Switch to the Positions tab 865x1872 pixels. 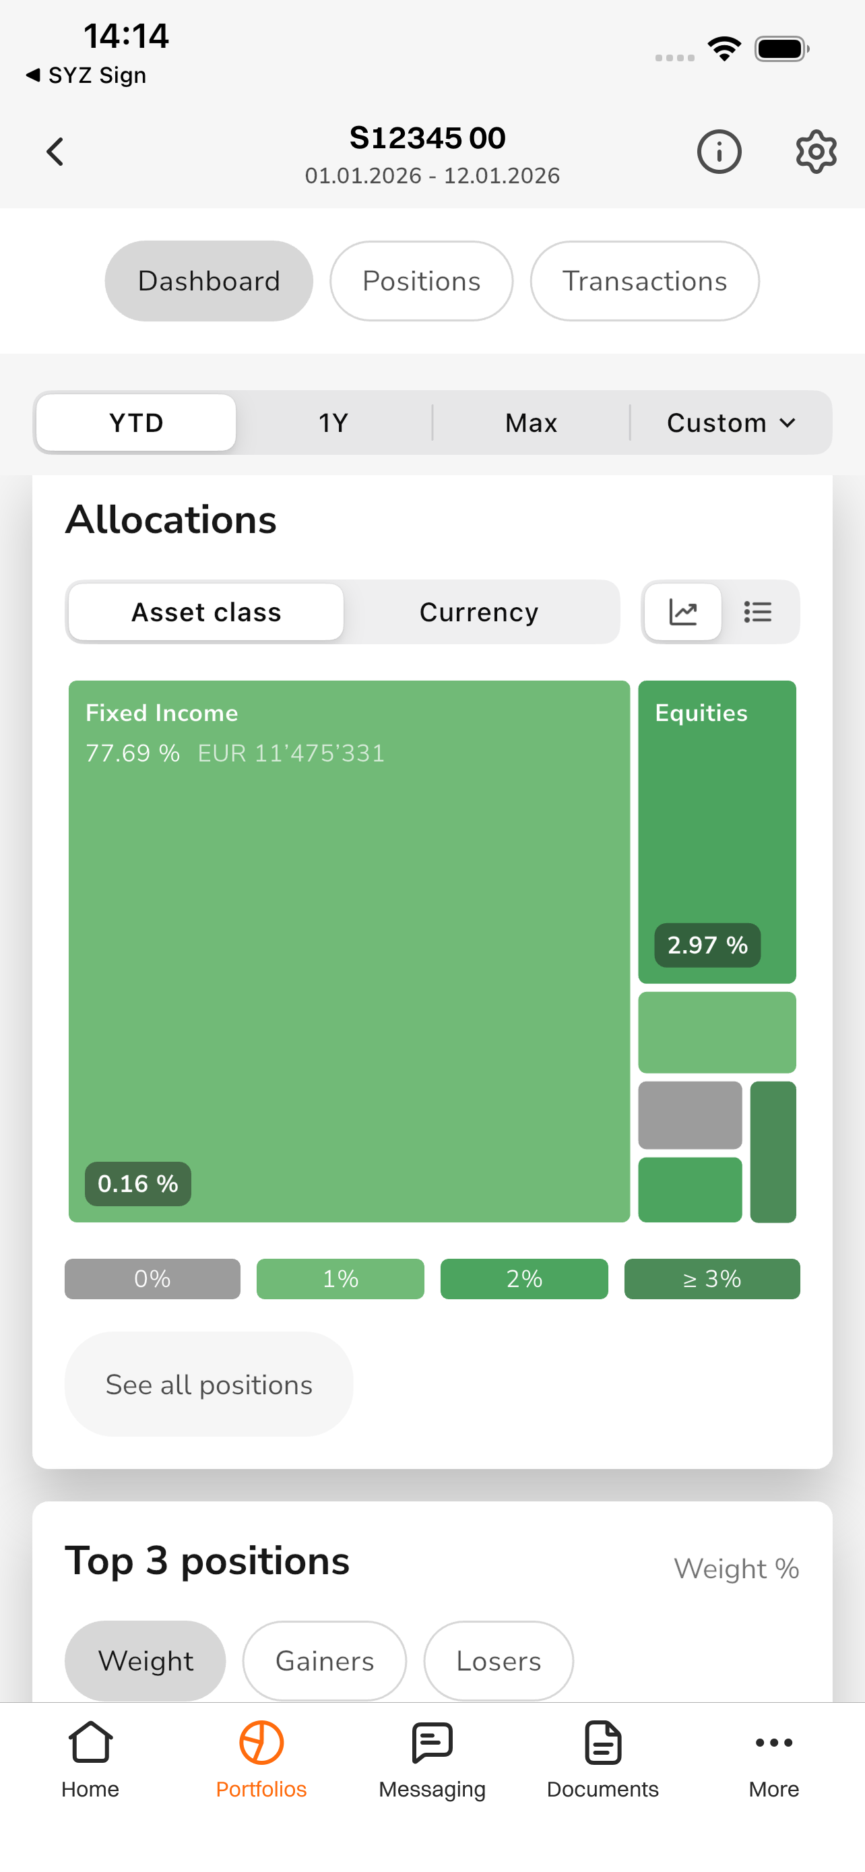[421, 281]
